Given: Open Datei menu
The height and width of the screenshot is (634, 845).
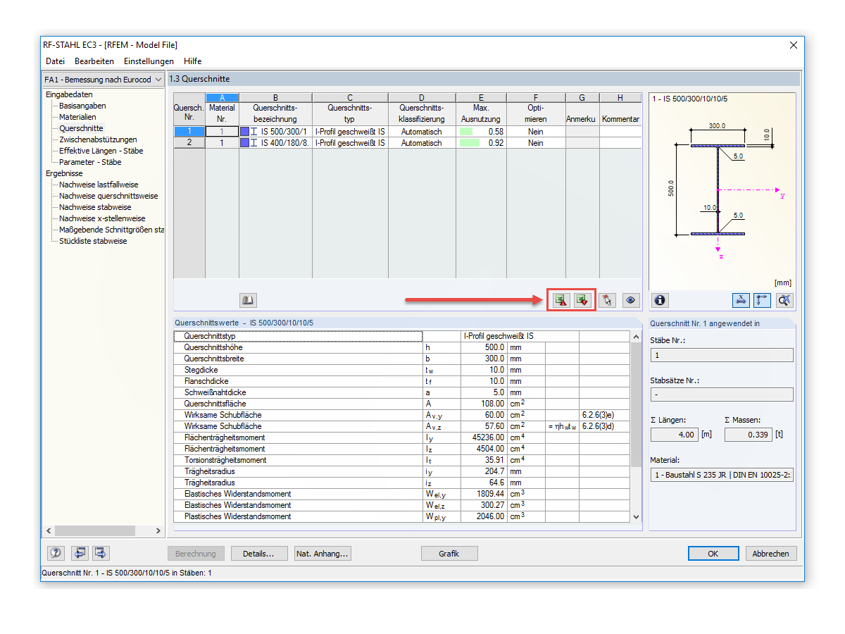Looking at the screenshot, I should pos(55,61).
